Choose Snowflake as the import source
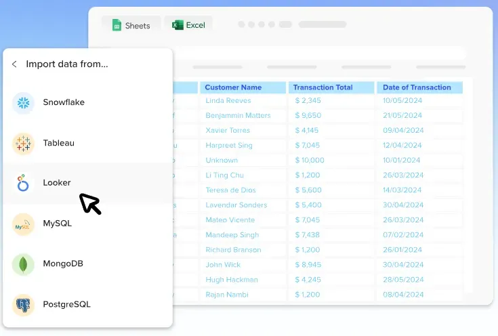This screenshot has height=336, width=498. click(x=87, y=102)
